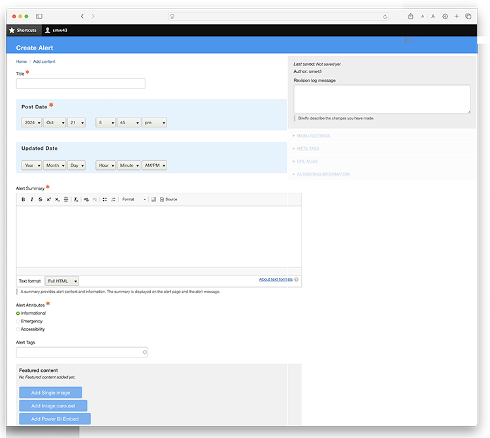Image resolution: width=490 pixels, height=438 pixels.
Task: Click the help icon next to About text formats
Action: [x=296, y=280]
